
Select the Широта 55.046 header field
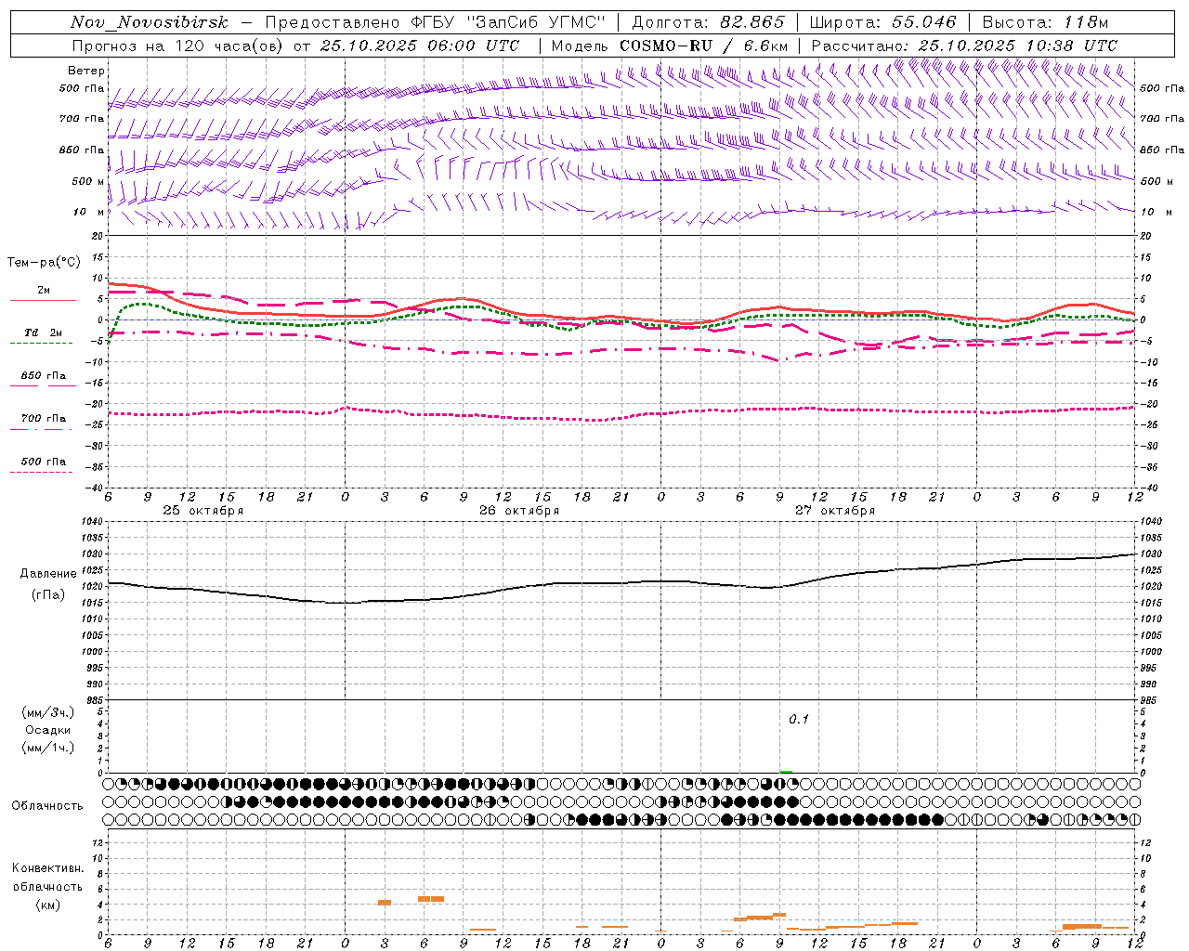(x=882, y=22)
